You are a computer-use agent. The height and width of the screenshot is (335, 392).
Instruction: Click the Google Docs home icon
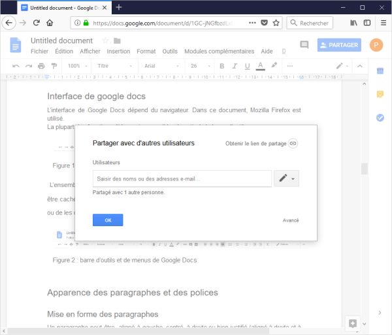16,45
